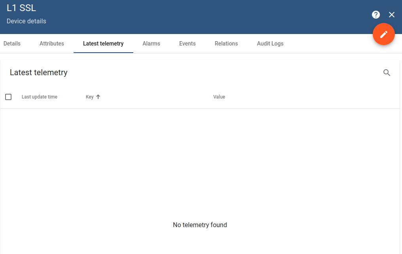Sort by Last update time column
Screen dimensions: 402x254
tap(40, 97)
